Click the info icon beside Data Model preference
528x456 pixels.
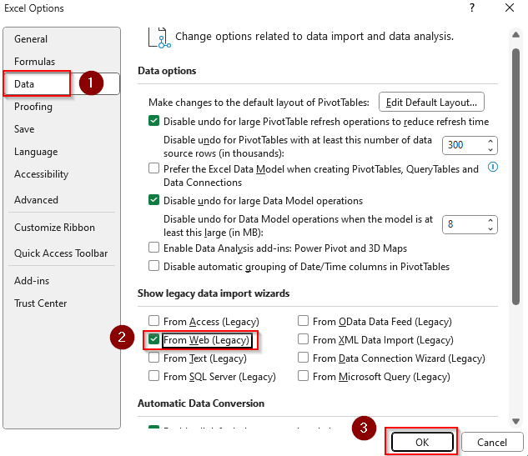(x=493, y=167)
